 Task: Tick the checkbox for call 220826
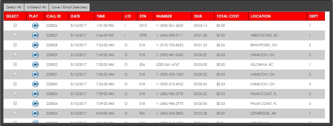[15, 25]
